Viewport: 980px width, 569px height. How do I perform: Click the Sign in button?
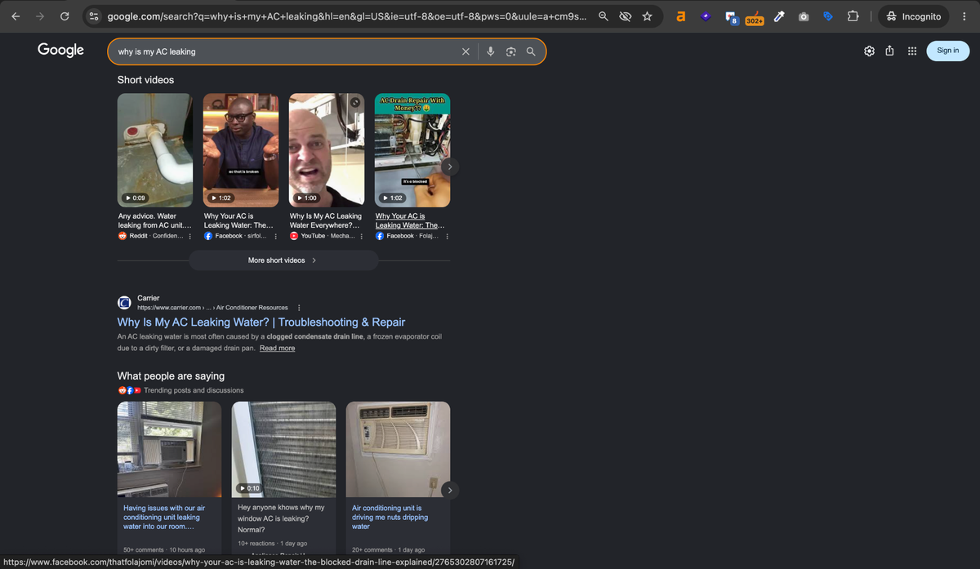coord(947,51)
